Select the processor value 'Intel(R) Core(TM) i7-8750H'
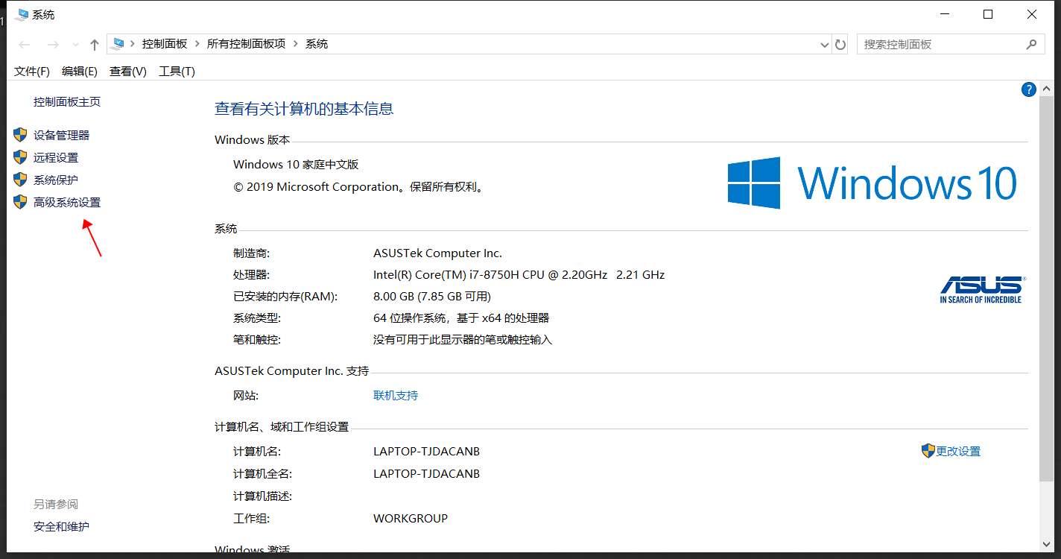 pos(445,274)
